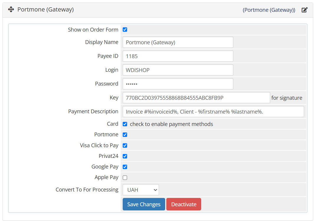Click 'check to enable payment methods' text

pos(171,124)
